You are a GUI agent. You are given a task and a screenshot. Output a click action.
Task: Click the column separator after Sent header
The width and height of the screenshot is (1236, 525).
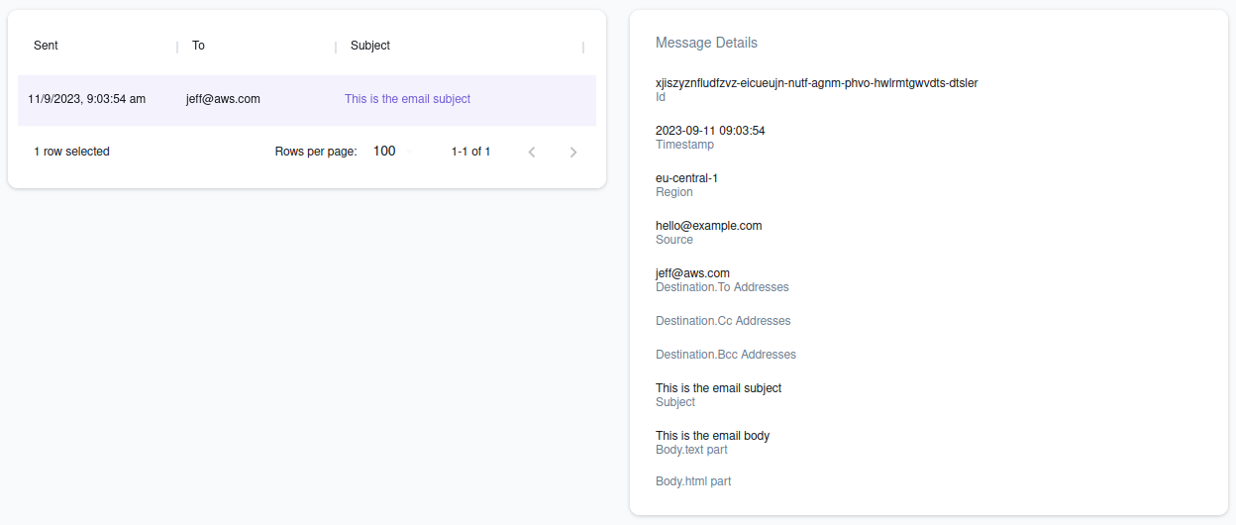[x=177, y=47]
